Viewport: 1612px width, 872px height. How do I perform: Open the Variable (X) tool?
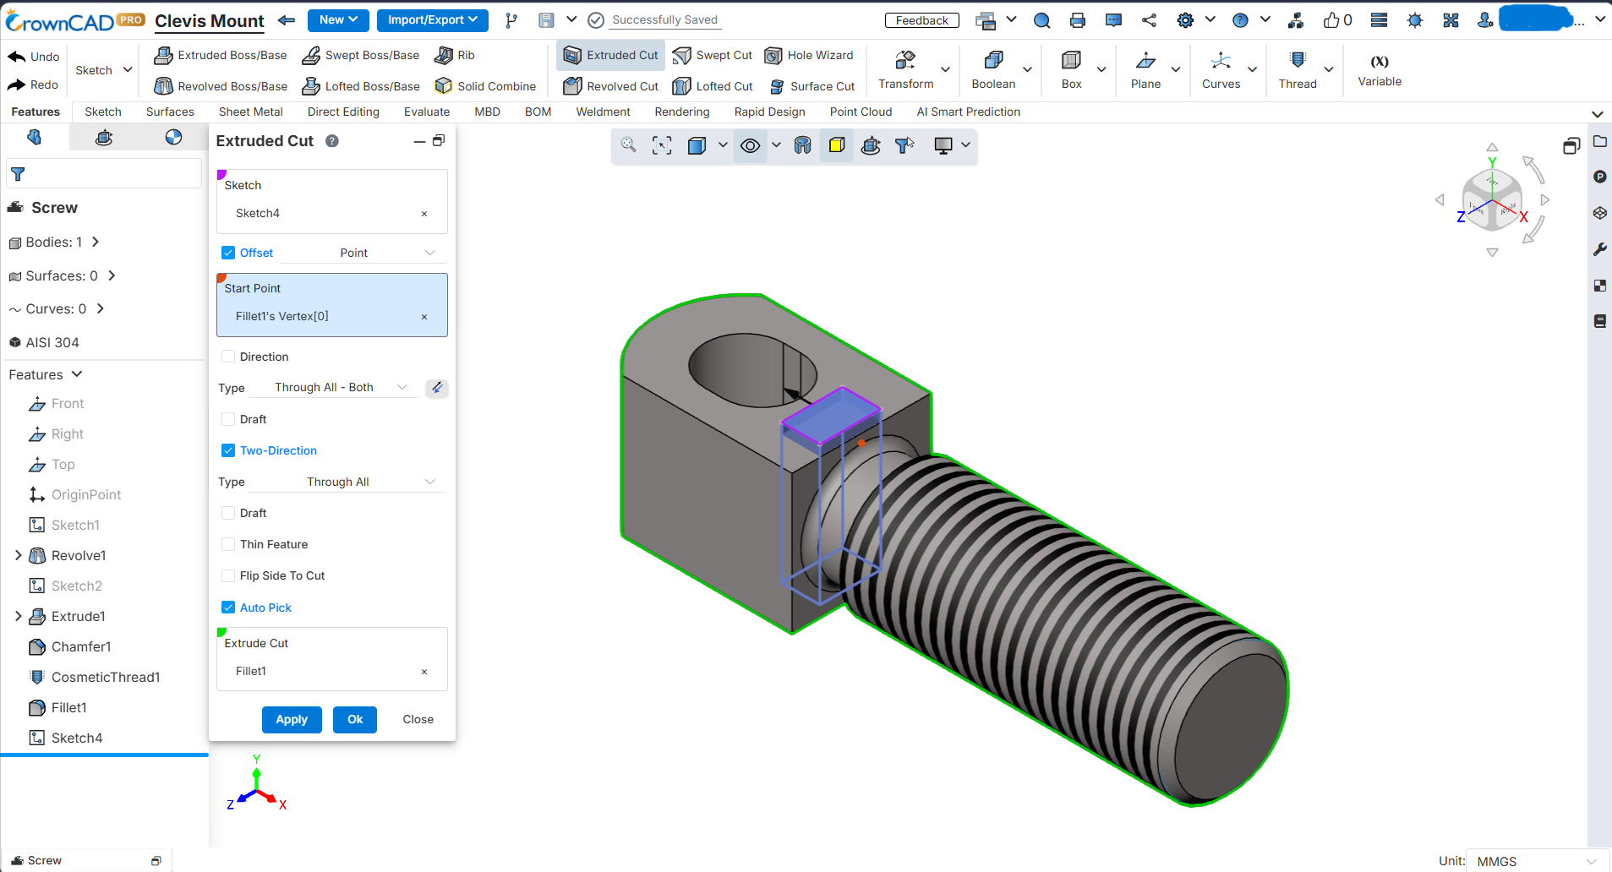tap(1380, 70)
